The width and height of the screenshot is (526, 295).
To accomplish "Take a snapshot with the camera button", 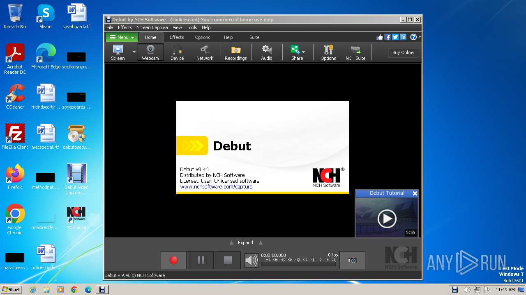I will (x=352, y=260).
